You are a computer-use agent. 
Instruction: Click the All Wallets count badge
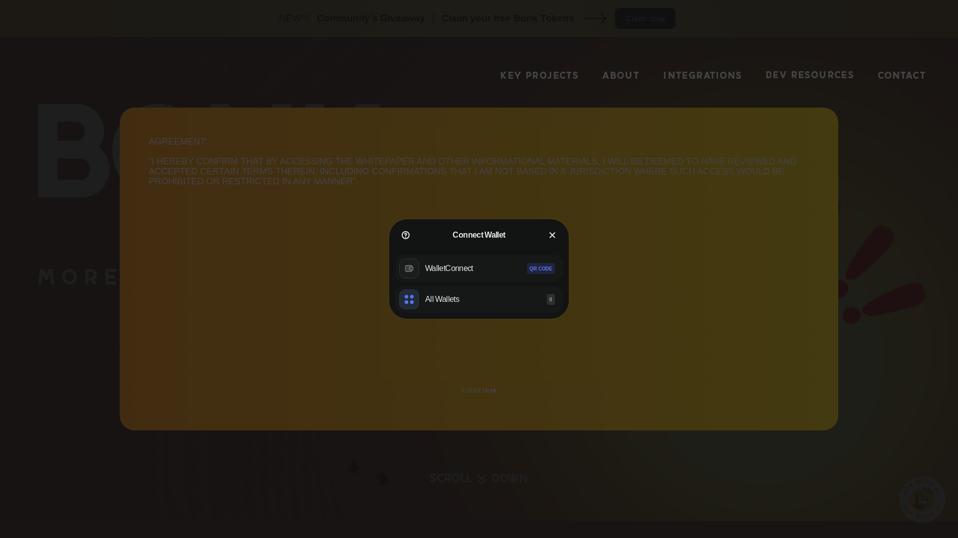pos(551,299)
